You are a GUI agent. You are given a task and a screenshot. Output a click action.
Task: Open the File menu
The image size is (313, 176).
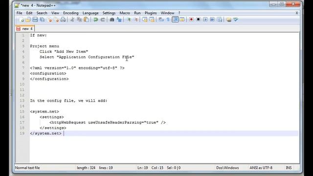tap(20, 13)
